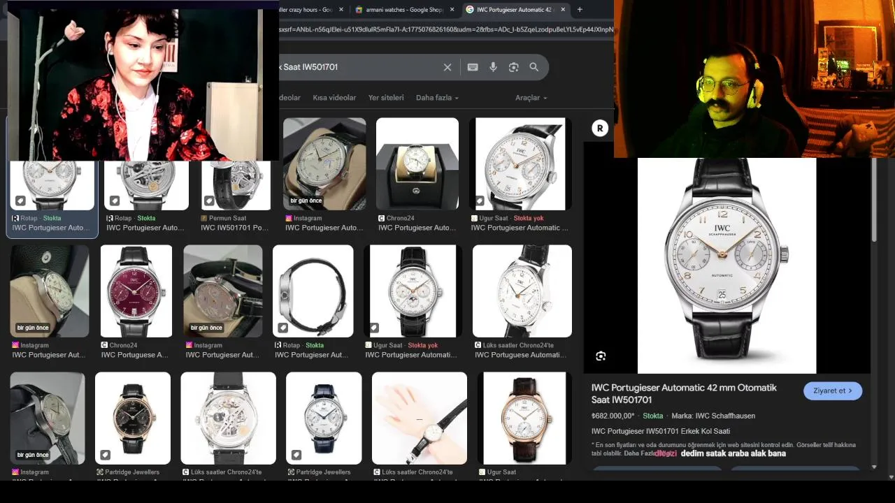Screen dimensions: 895x503
Task: Click 'IWC Portuguese A...' title under burgundy watch
Action: (135, 355)
